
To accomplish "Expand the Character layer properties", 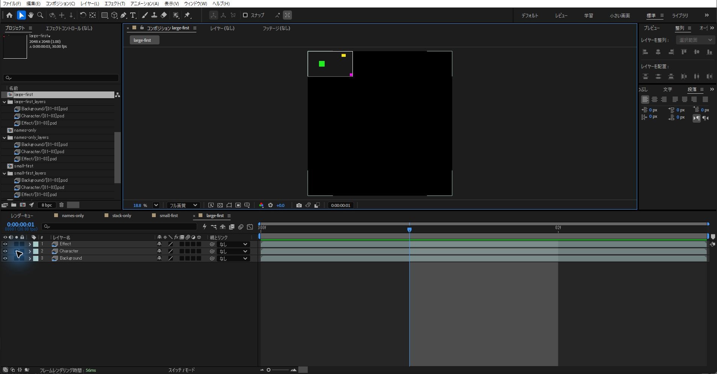I will (30, 251).
